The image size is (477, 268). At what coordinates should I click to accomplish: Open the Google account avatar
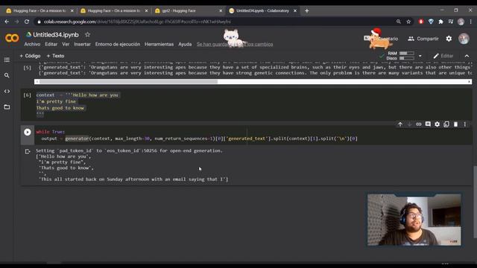click(x=464, y=39)
